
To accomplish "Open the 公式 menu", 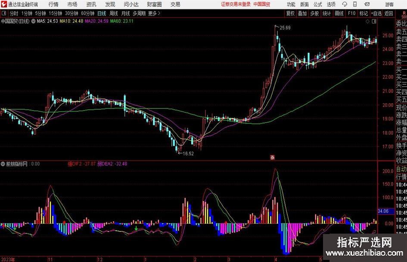I will pos(318,4).
